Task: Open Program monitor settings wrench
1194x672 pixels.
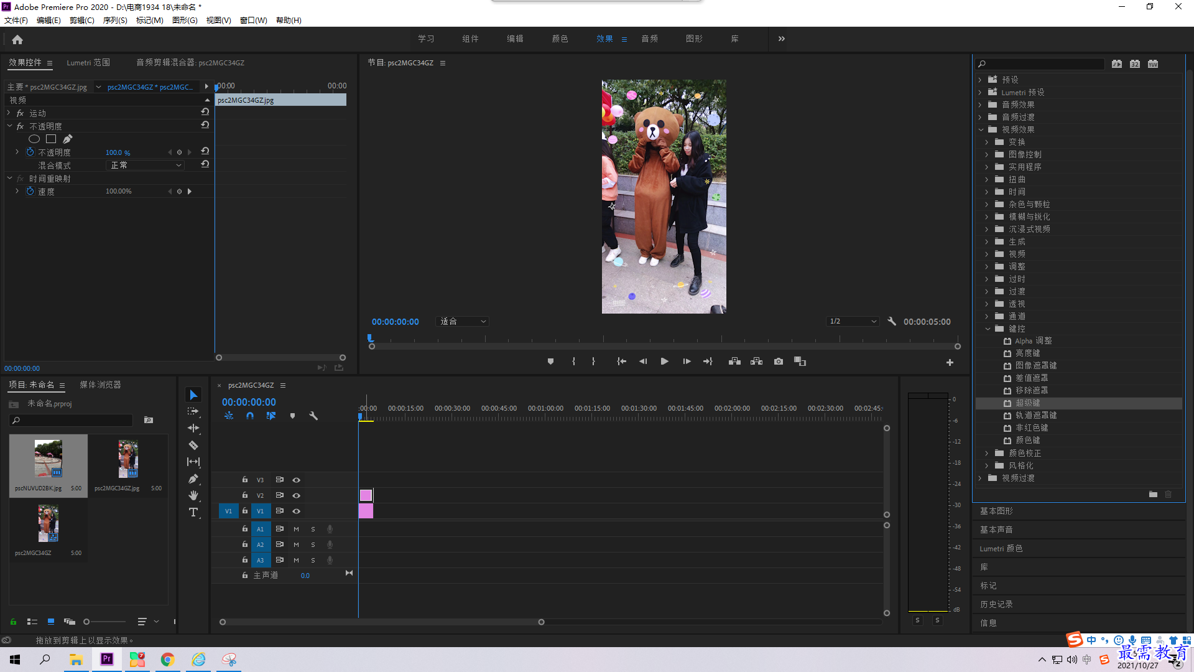Action: pos(892,321)
